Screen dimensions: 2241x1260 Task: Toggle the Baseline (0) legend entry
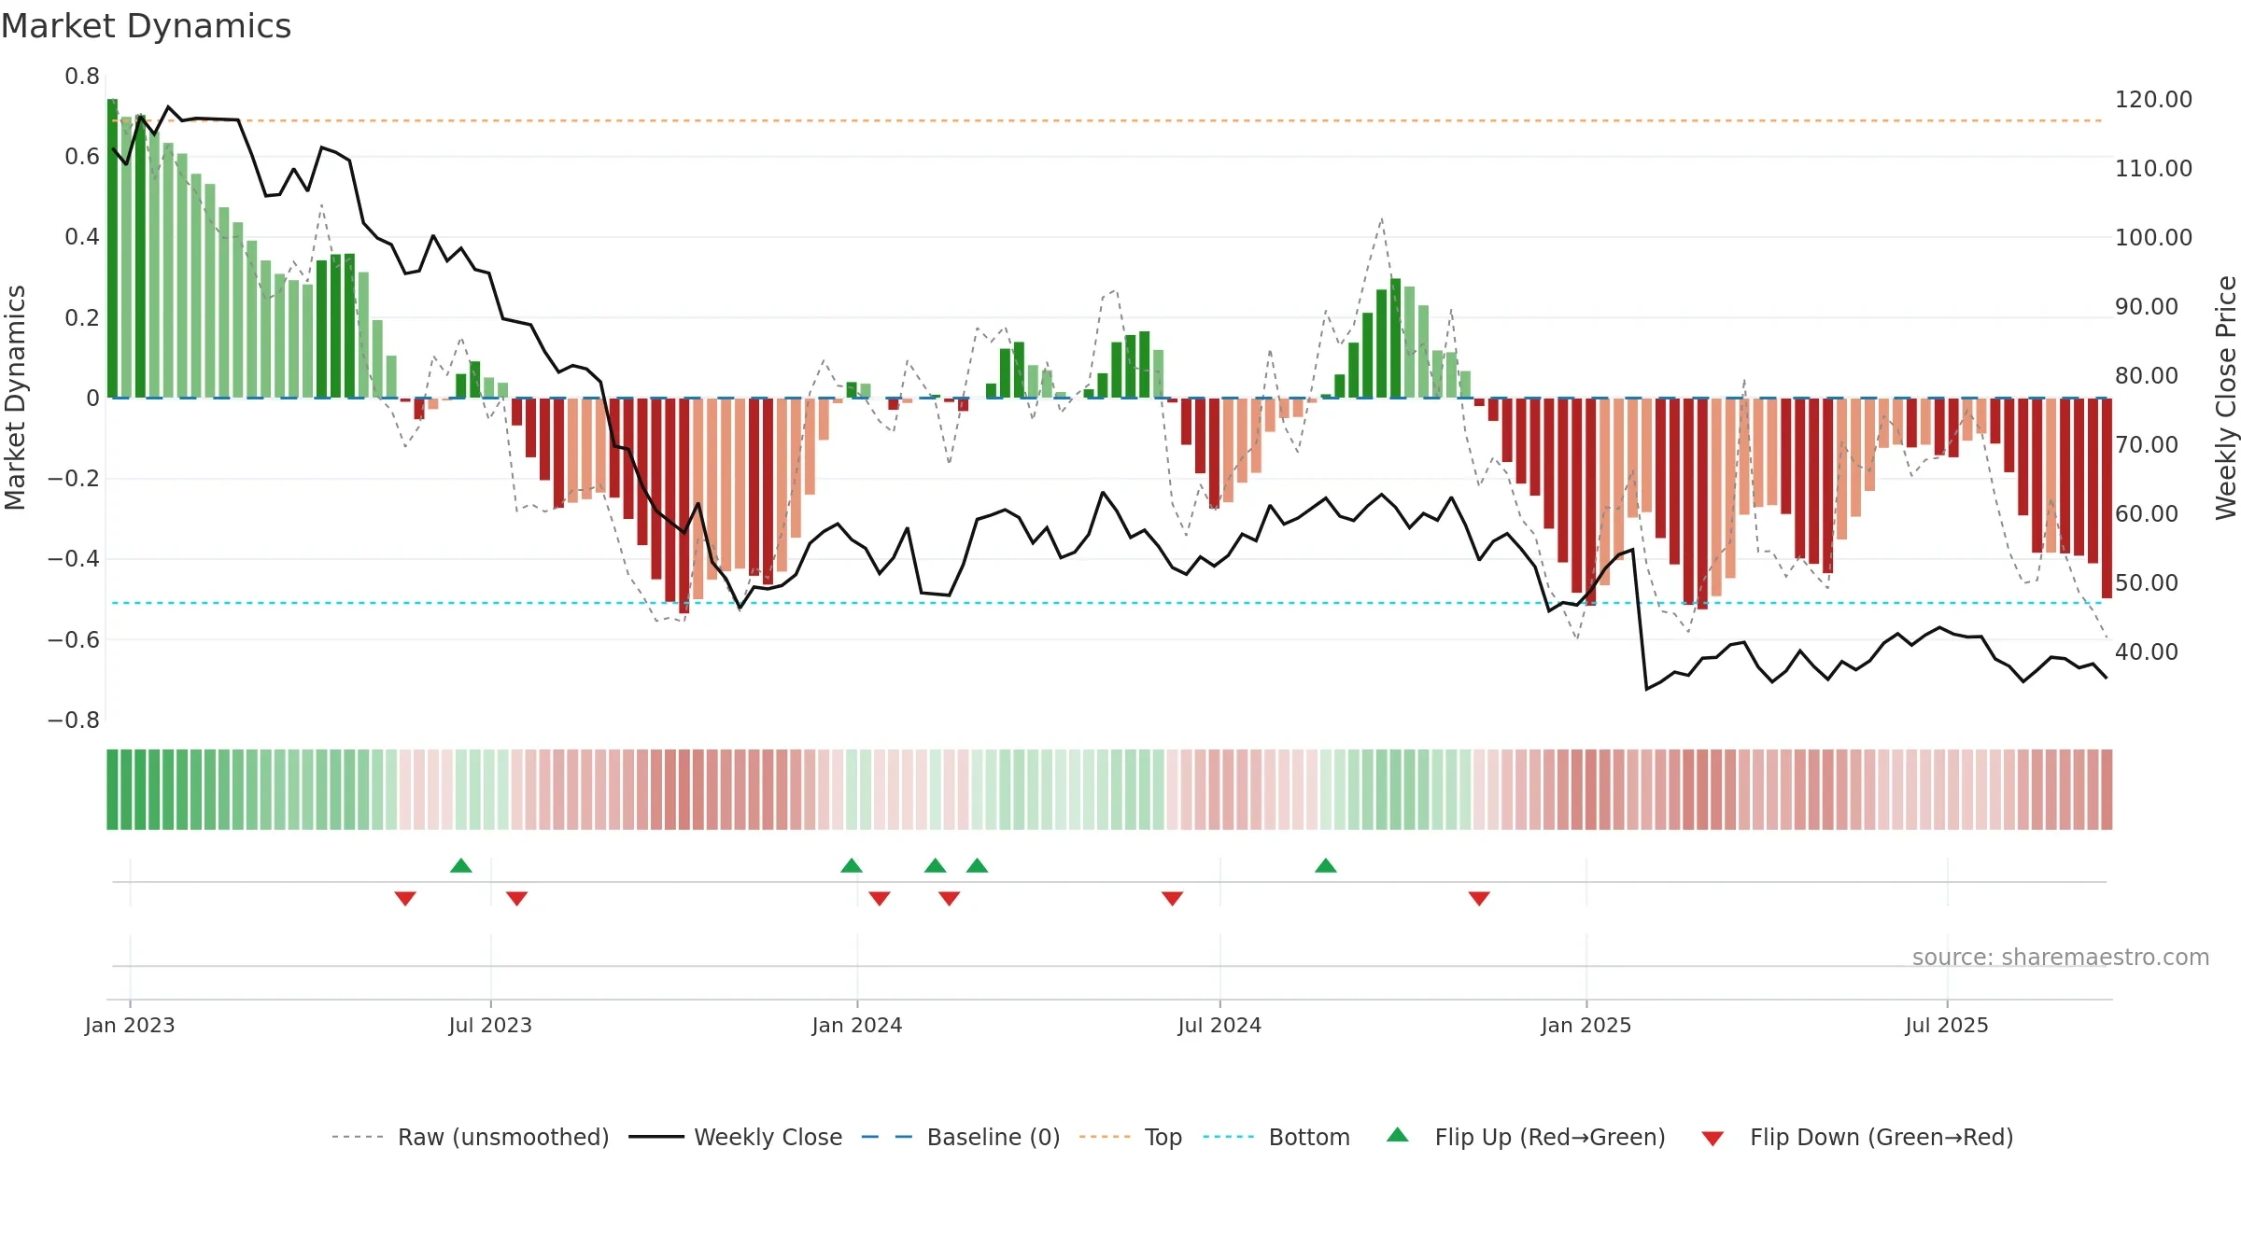click(x=960, y=1137)
